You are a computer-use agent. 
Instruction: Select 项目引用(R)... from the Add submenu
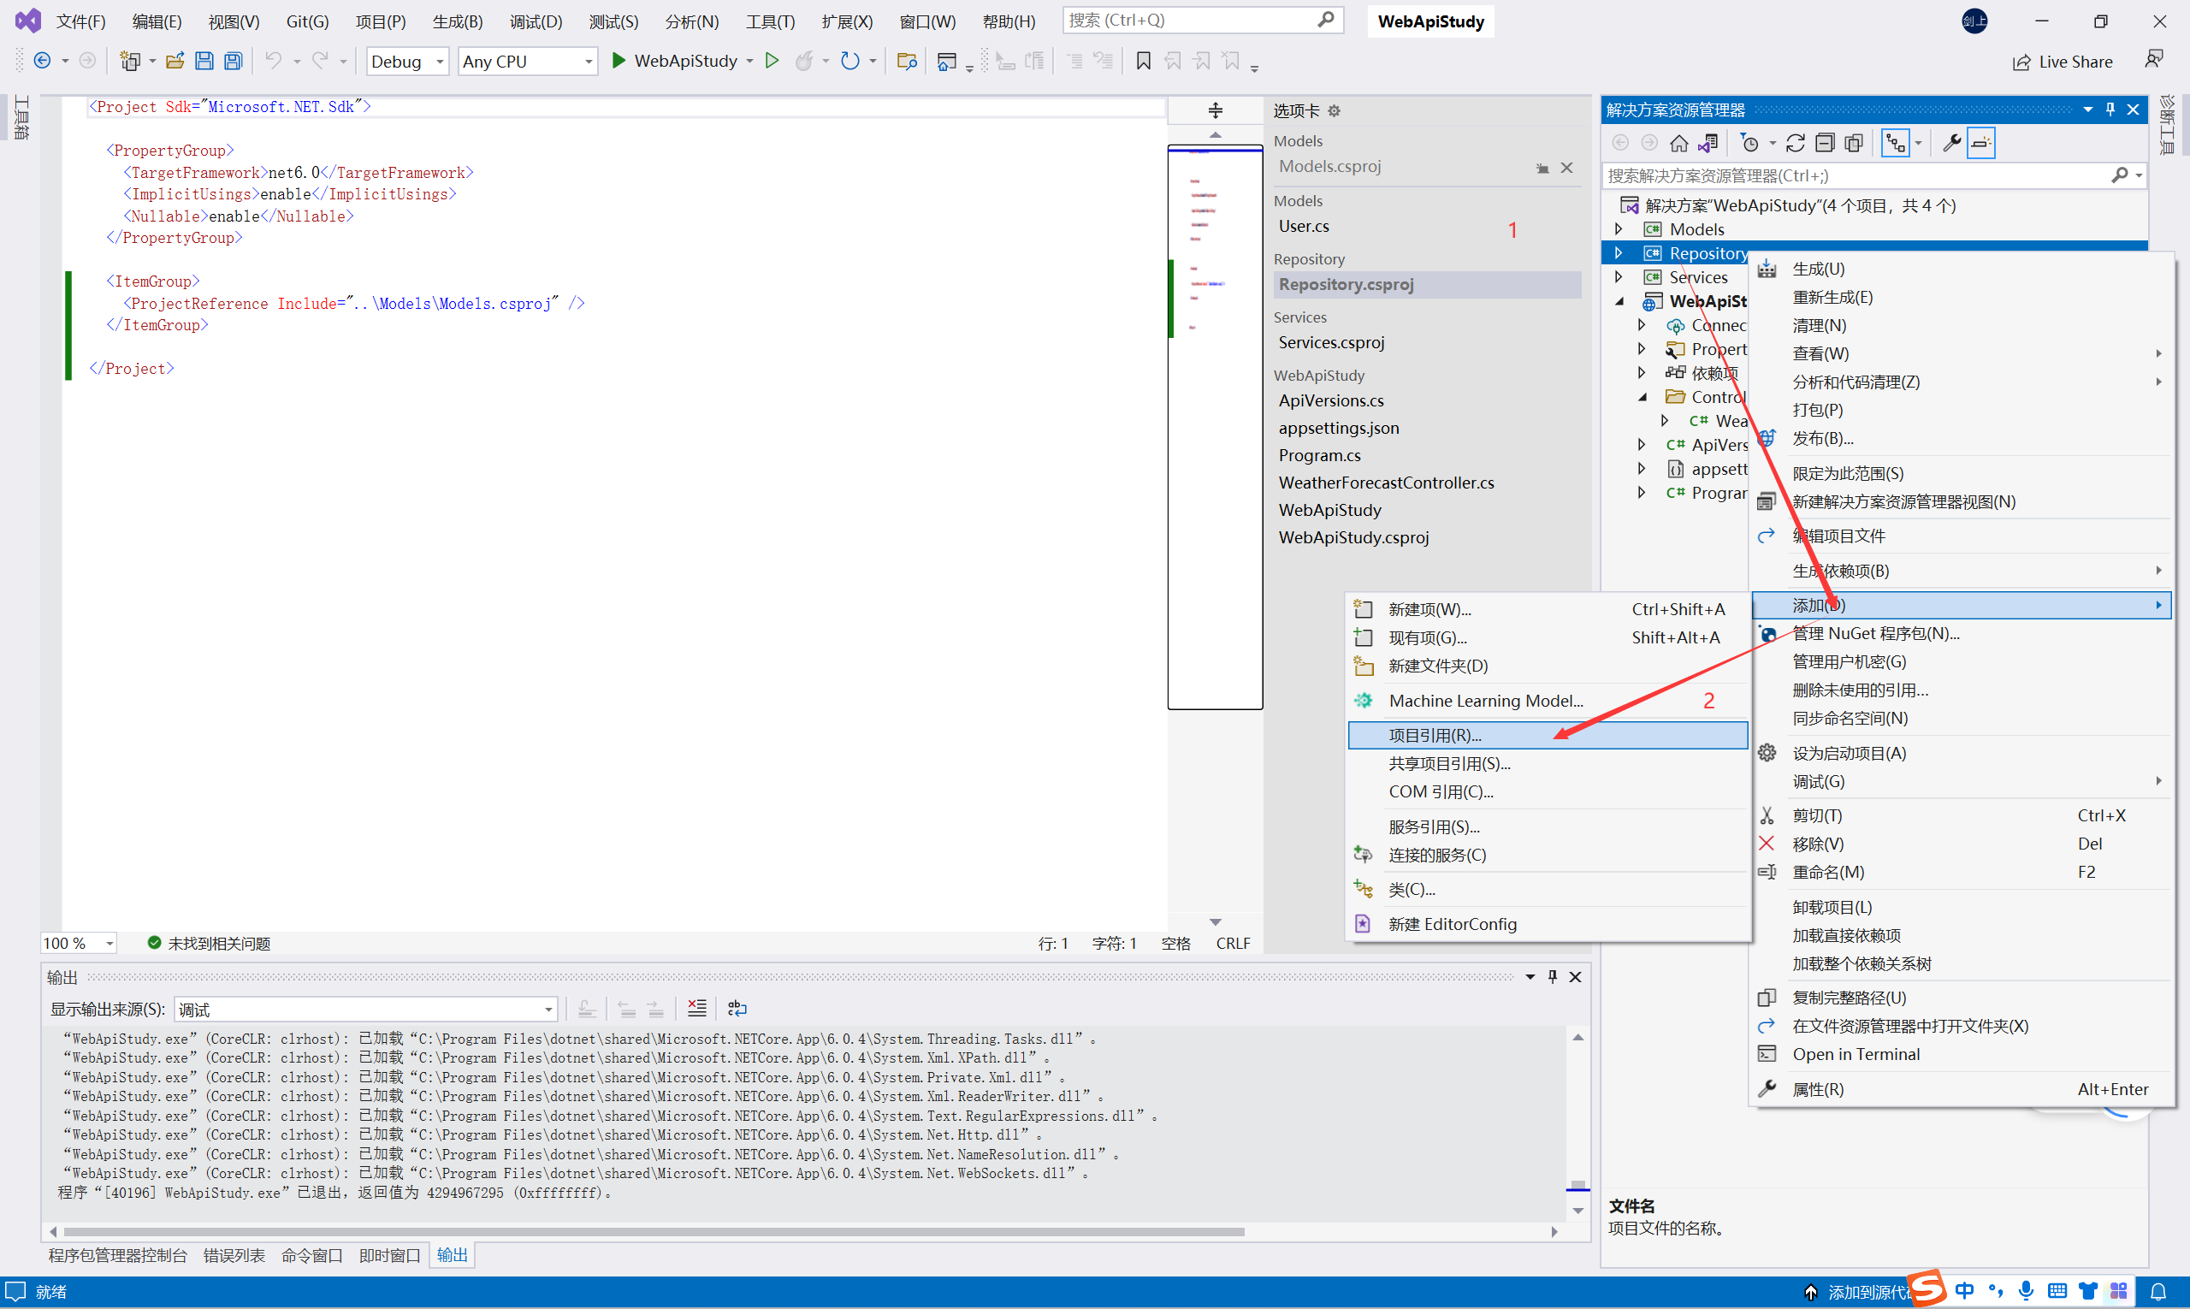(1435, 736)
